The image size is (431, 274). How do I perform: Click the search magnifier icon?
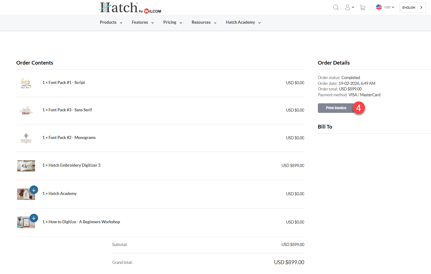336,7
